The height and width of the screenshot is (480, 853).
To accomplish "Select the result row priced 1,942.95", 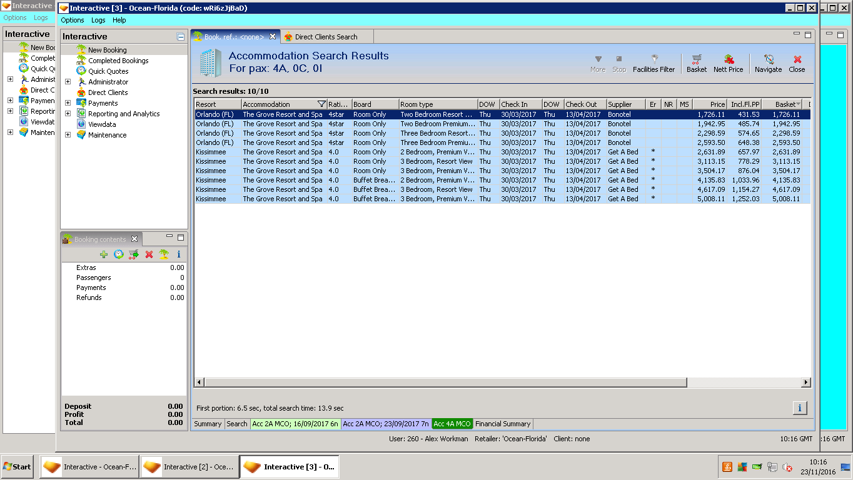I will pyautogui.click(x=502, y=124).
